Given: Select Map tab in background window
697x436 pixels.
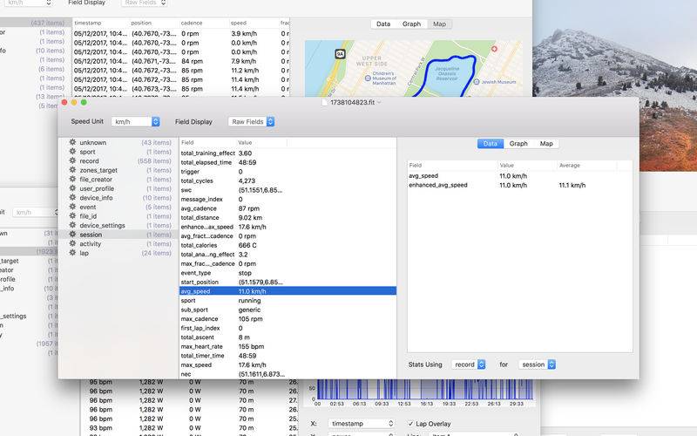Looking at the screenshot, I should [440, 24].
